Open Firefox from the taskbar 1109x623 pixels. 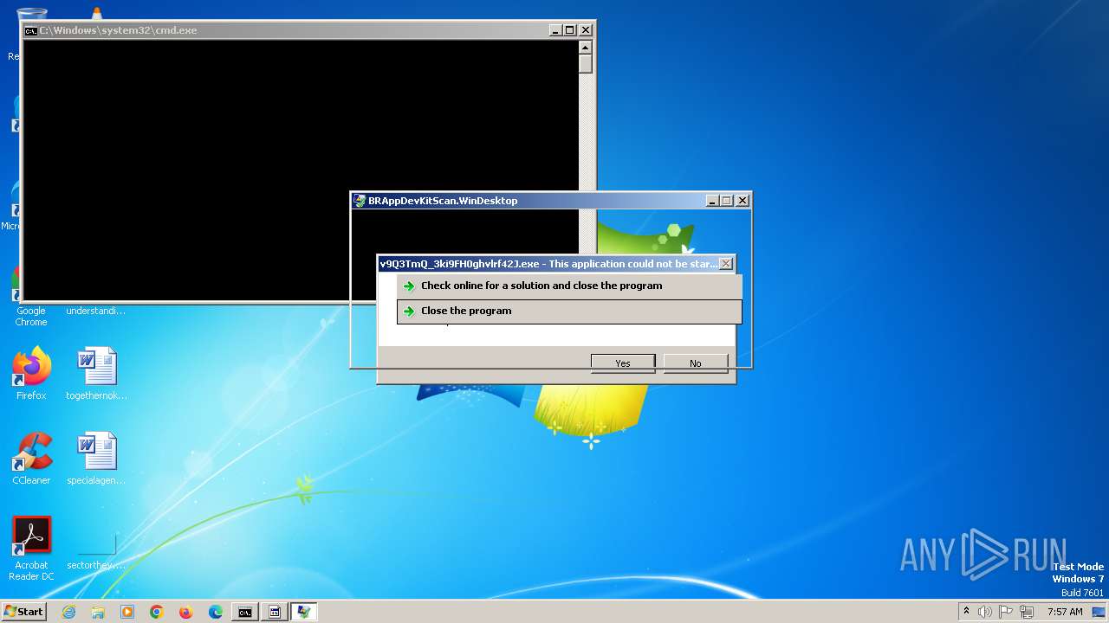[x=186, y=612]
